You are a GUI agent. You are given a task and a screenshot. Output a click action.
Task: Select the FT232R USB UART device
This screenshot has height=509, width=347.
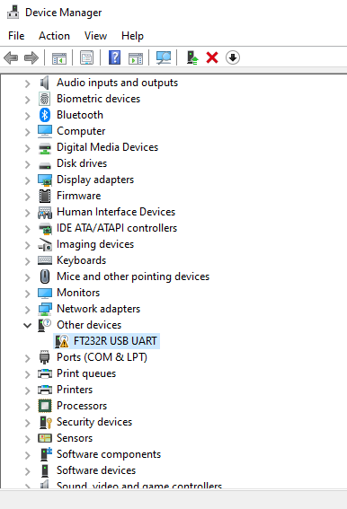(x=107, y=341)
